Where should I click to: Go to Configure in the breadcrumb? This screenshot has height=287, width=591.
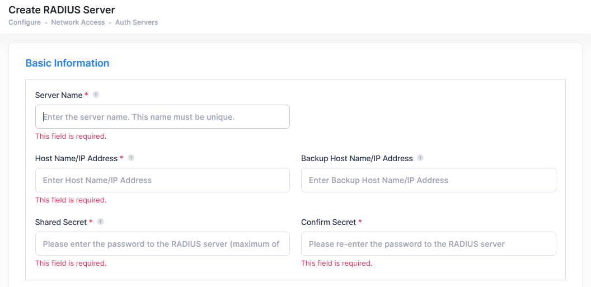point(25,22)
